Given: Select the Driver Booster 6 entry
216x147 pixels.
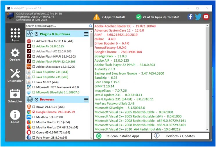Looking at the screenshot, I should coord(112,43).
